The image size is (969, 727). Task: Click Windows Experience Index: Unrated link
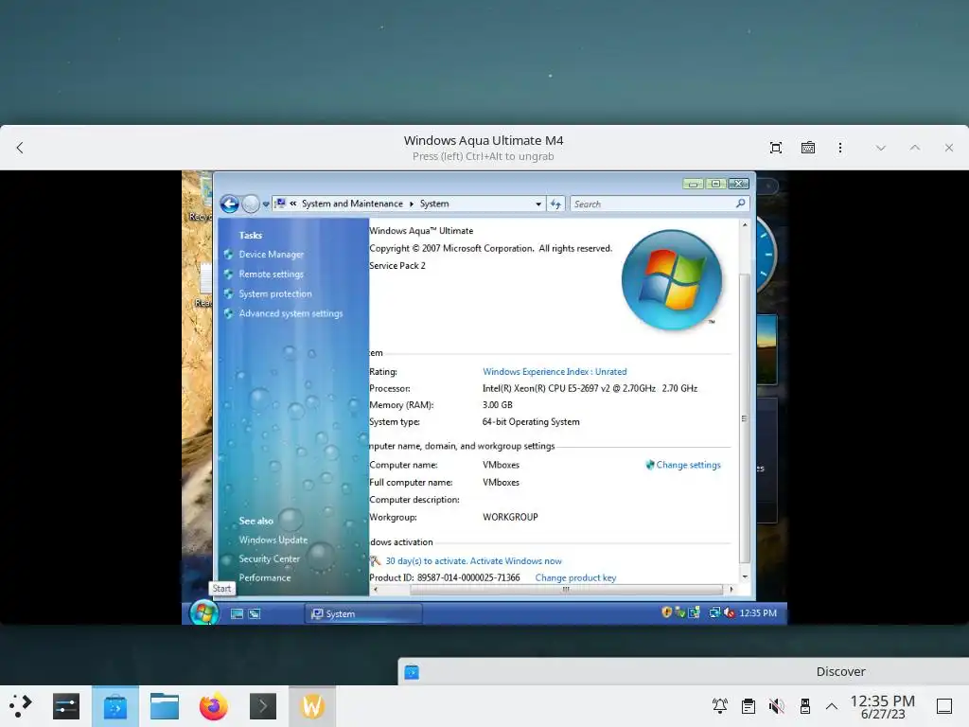[555, 371]
